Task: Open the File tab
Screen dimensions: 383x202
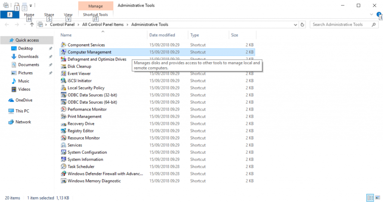Action: 10,15
